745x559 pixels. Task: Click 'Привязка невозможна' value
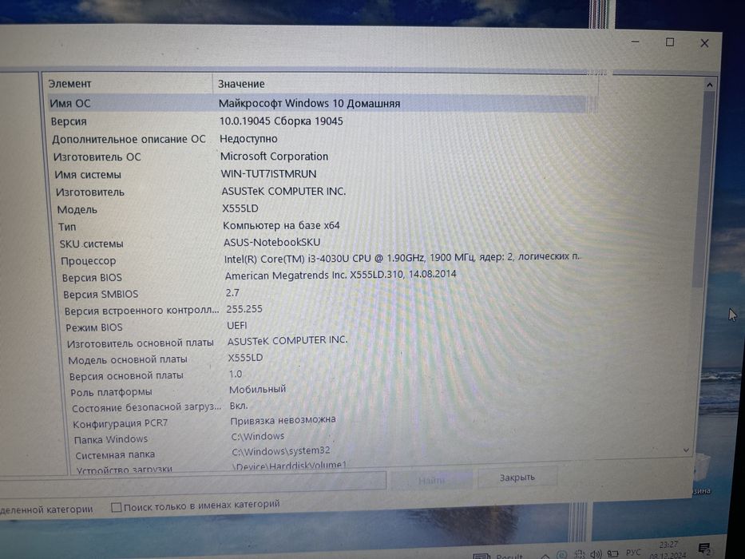[x=283, y=420]
